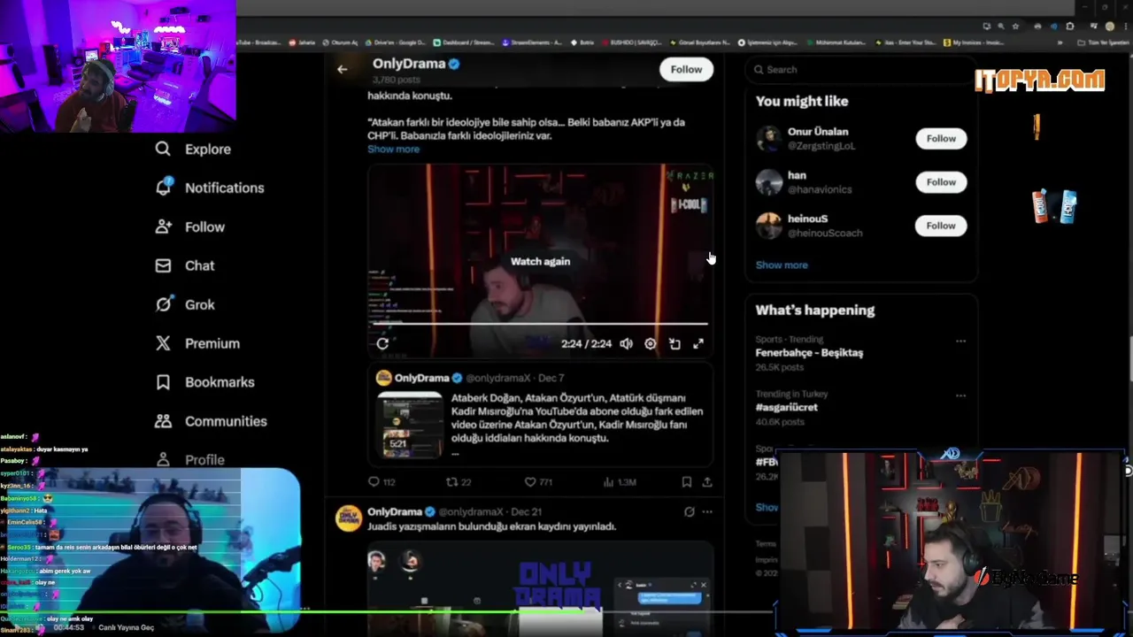Click the Grok icon on Dec 21 post
The height and width of the screenshot is (637, 1133).
tap(689, 511)
